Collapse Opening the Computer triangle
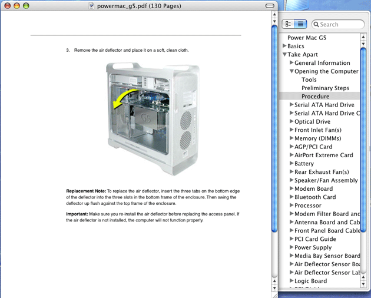371x298 pixels. point(291,71)
